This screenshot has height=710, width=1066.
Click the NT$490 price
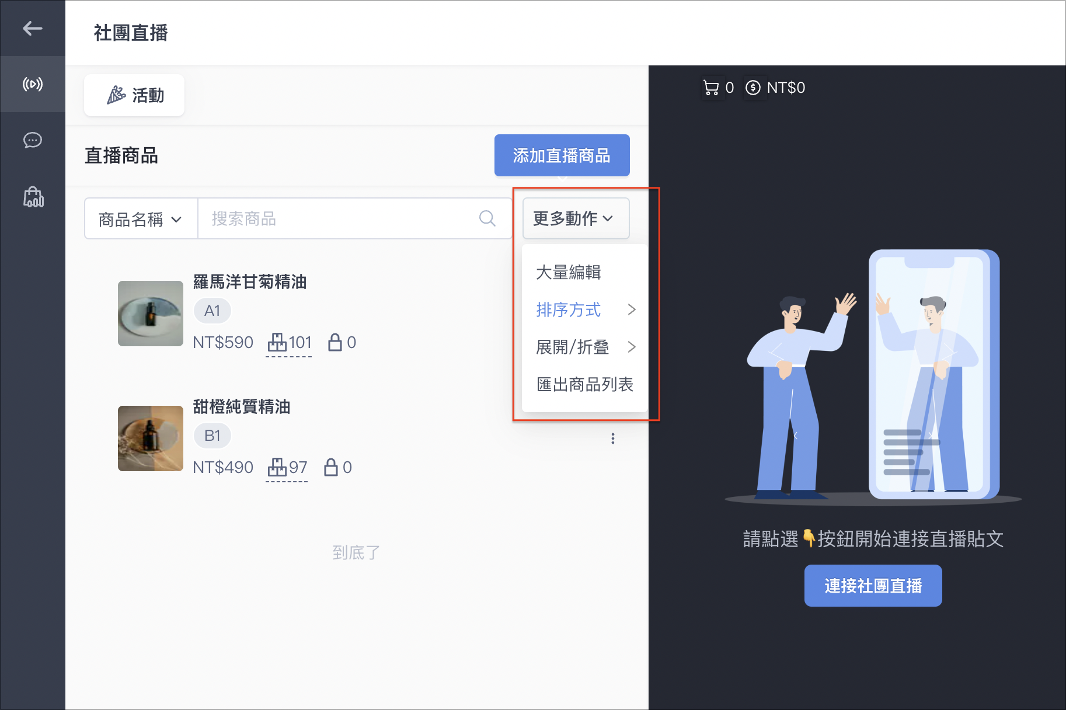223,468
